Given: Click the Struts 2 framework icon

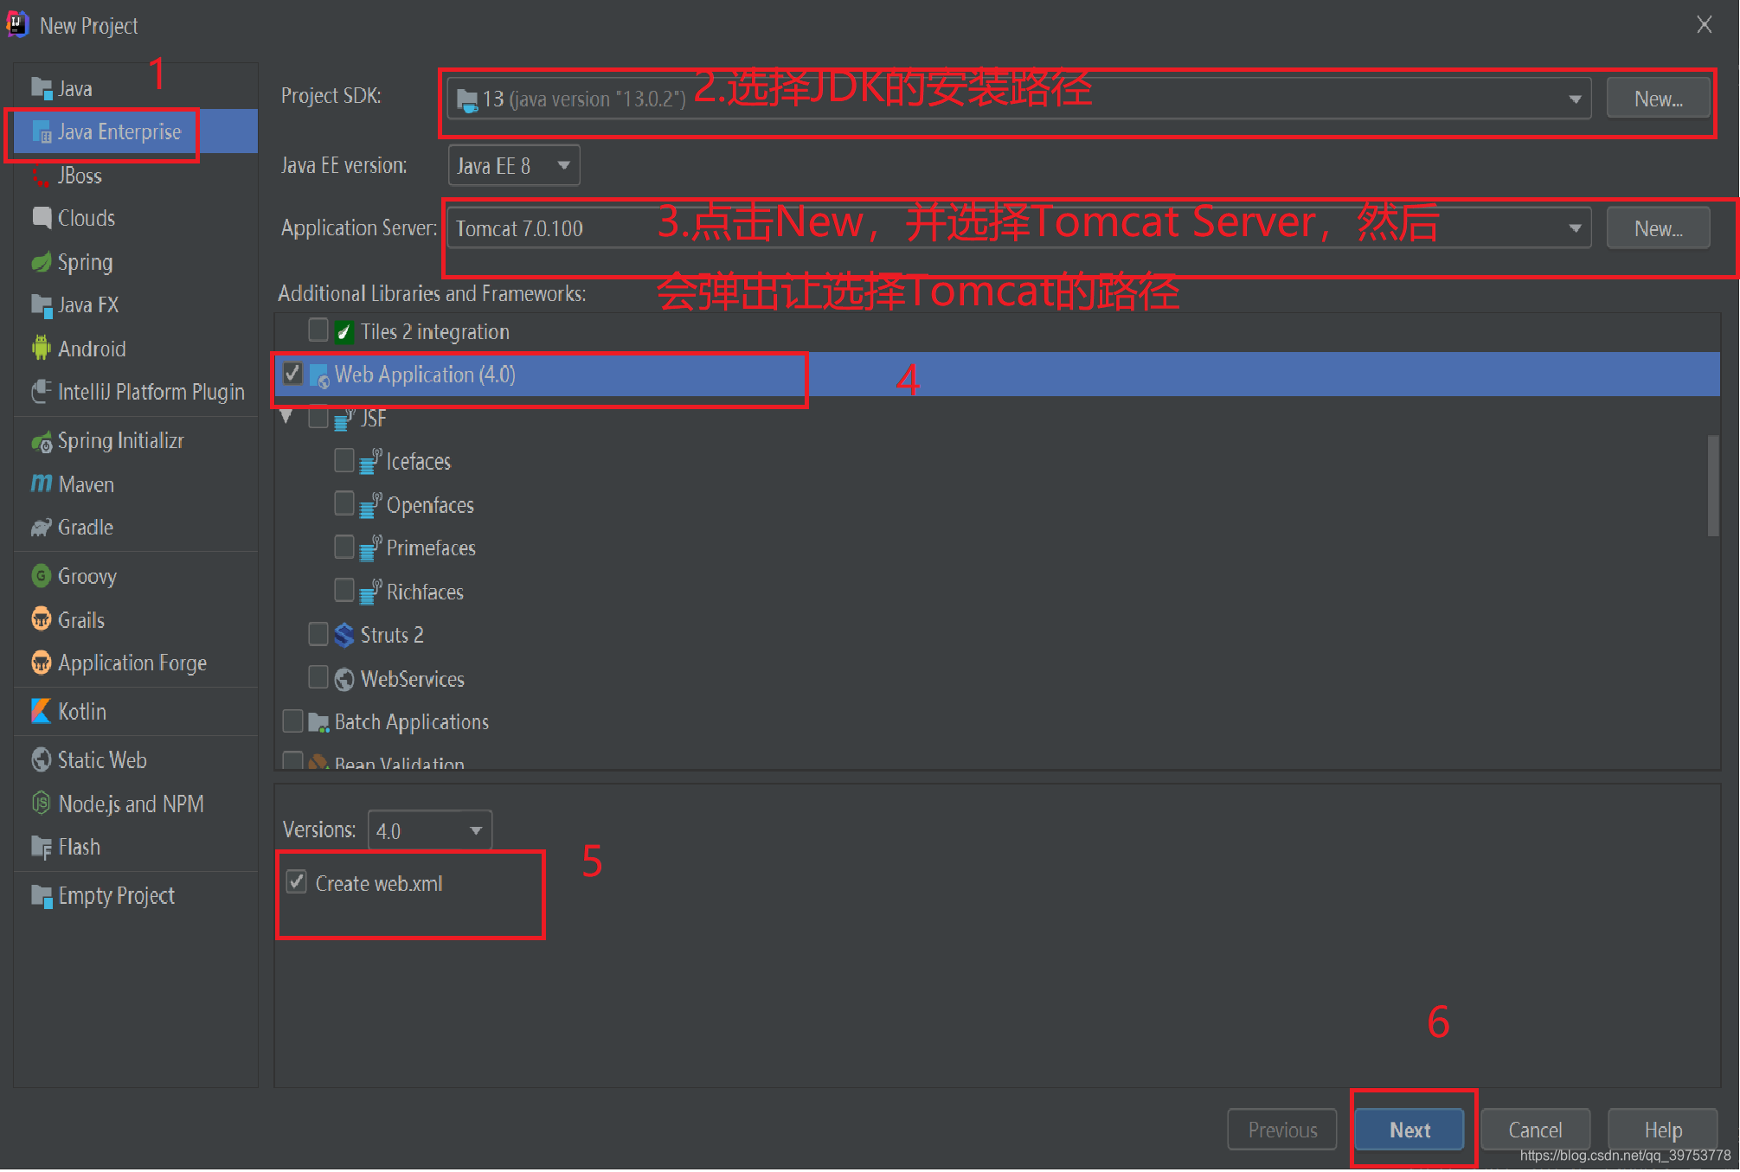Looking at the screenshot, I should [x=344, y=636].
